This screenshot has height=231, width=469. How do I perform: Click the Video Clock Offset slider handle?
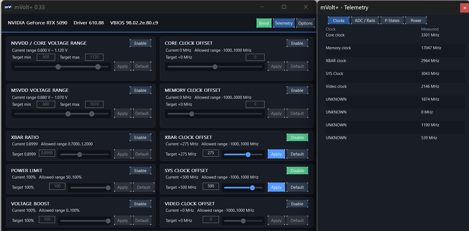(243, 221)
